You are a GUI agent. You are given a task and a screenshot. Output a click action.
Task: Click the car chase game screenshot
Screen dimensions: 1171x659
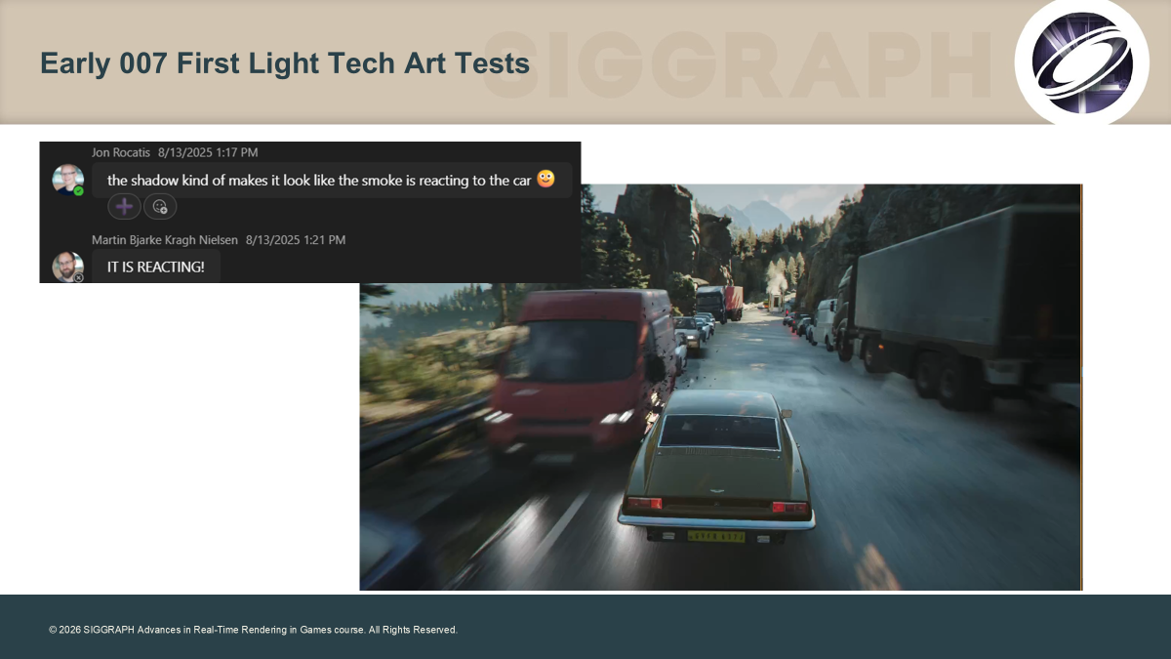click(x=720, y=387)
